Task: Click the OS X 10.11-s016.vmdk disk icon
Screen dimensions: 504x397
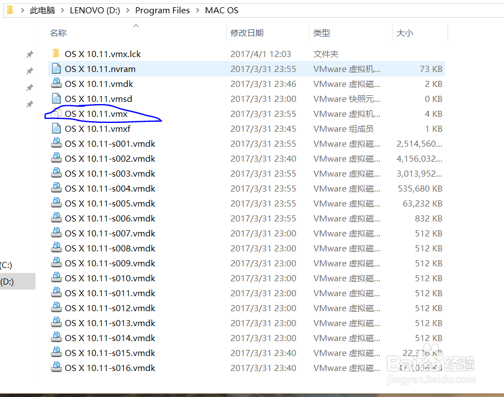Action: click(56, 368)
